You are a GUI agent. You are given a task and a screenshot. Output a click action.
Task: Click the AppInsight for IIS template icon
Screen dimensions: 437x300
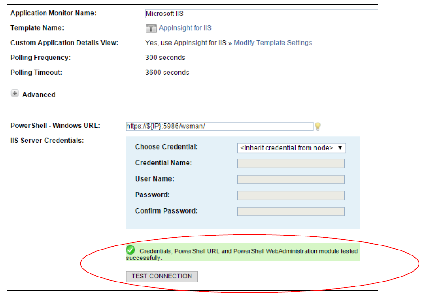151,28
